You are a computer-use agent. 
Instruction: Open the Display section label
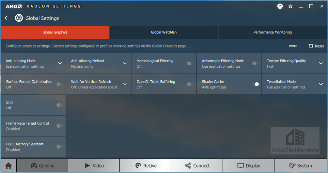(253, 166)
